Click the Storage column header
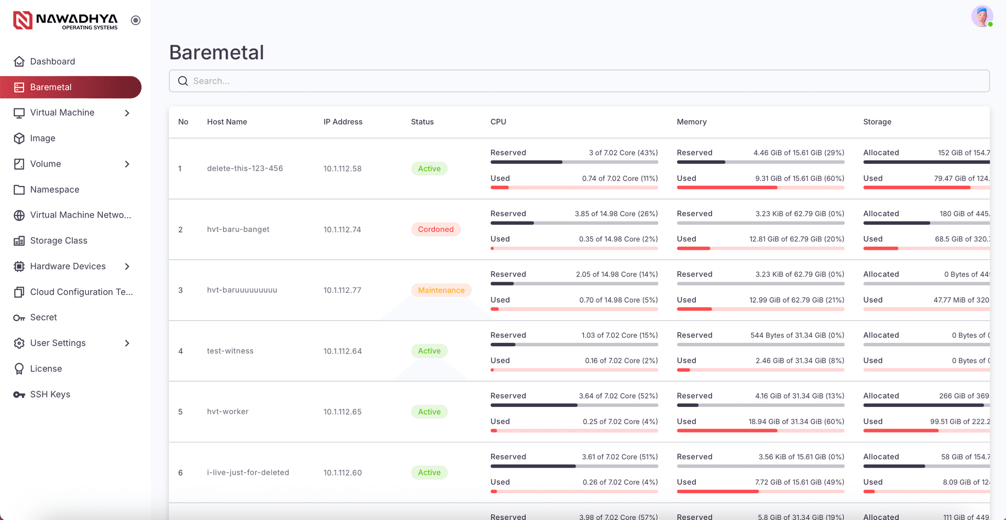The height and width of the screenshot is (520, 1006). [877, 121]
